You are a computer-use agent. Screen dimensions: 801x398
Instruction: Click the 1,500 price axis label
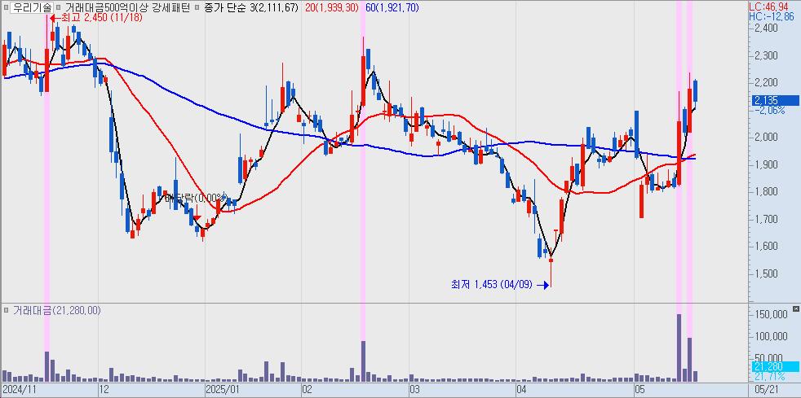pos(766,273)
